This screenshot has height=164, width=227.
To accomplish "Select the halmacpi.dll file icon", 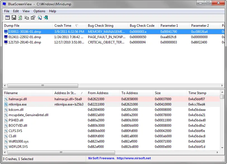I will point(6,99).
